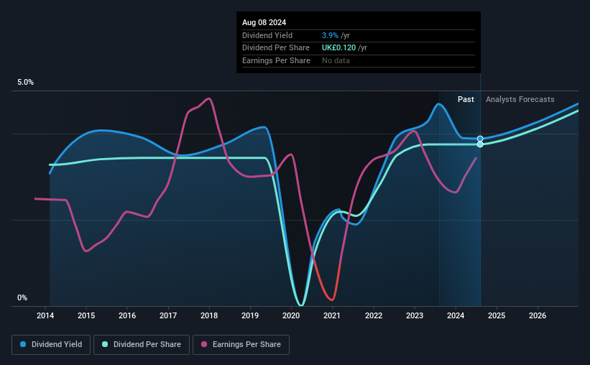Click the 'Dividend Per Share' tooltip row label
Image resolution: width=590 pixels, height=365 pixels.
[x=276, y=48]
